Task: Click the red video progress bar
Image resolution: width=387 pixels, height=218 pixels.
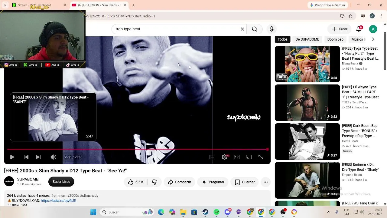Action: click(x=137, y=149)
